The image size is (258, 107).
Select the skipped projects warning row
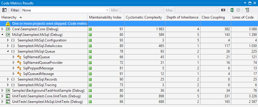129,24
